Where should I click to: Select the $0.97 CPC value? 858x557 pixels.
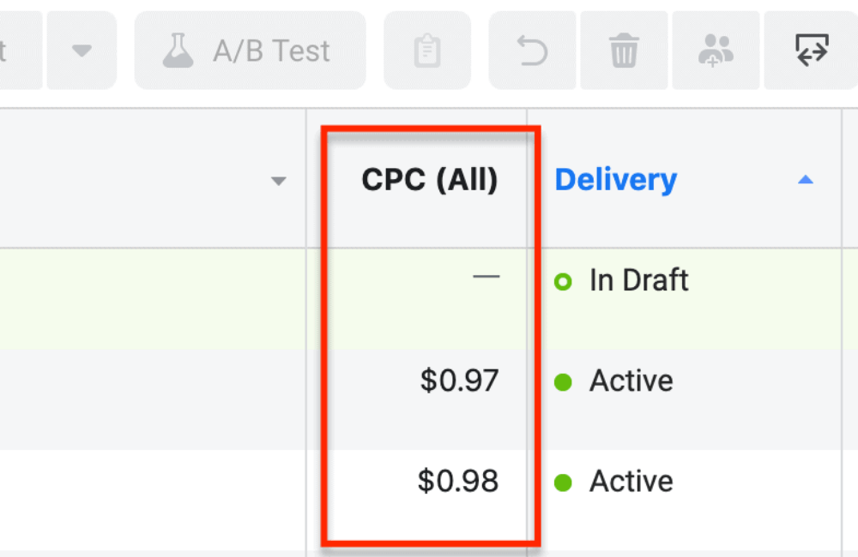pyautogui.click(x=459, y=381)
